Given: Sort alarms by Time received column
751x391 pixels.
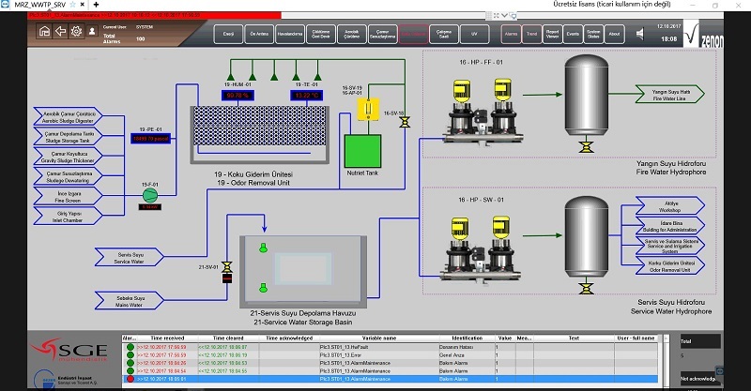Looking at the screenshot, I should pos(167,338).
